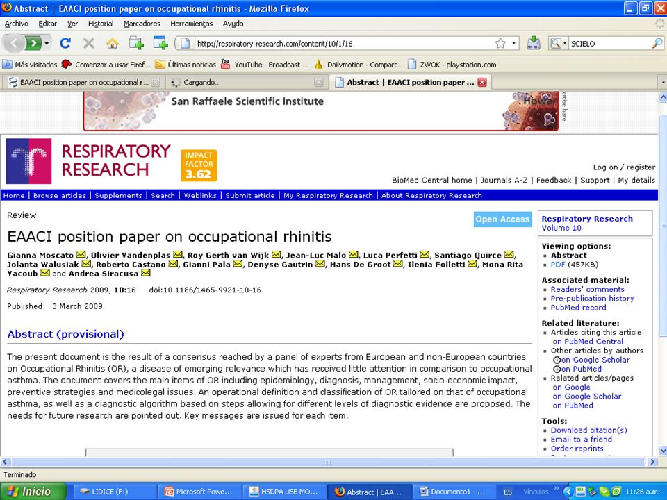Click the Submit article navigation link
Viewport: 667px width, 500px height.
point(250,196)
